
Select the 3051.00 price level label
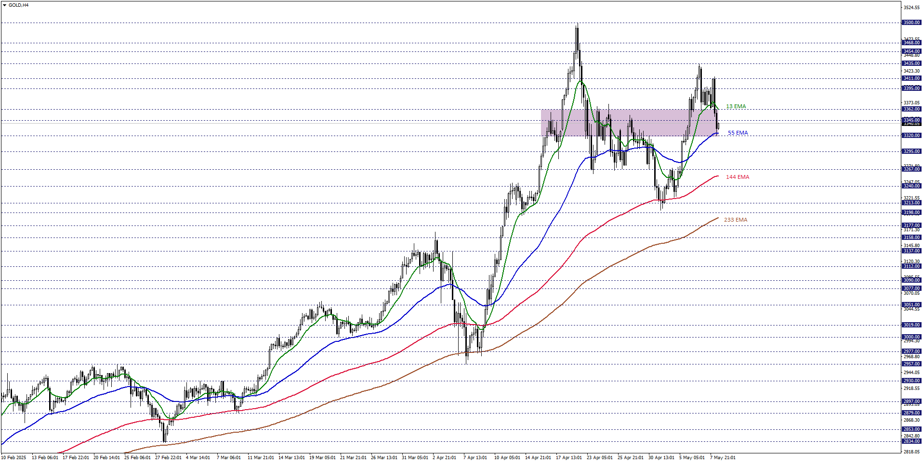click(911, 305)
